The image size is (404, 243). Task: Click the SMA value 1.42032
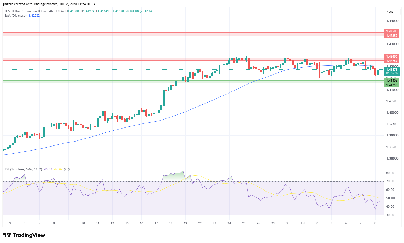[34, 16]
